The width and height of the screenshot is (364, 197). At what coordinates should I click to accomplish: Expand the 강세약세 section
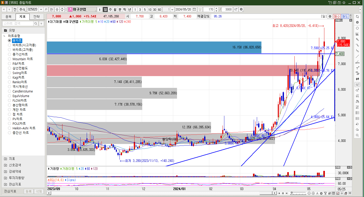(x=6, y=171)
